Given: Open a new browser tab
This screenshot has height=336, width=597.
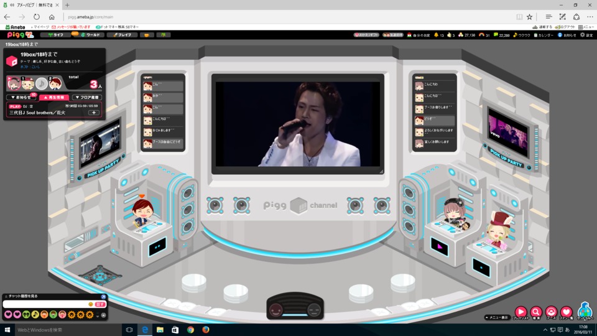Looking at the screenshot, I should coord(67,5).
